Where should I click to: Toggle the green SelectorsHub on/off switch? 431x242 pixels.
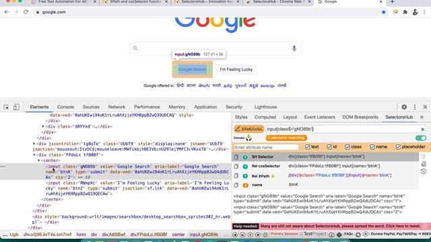pyautogui.click(x=420, y=138)
